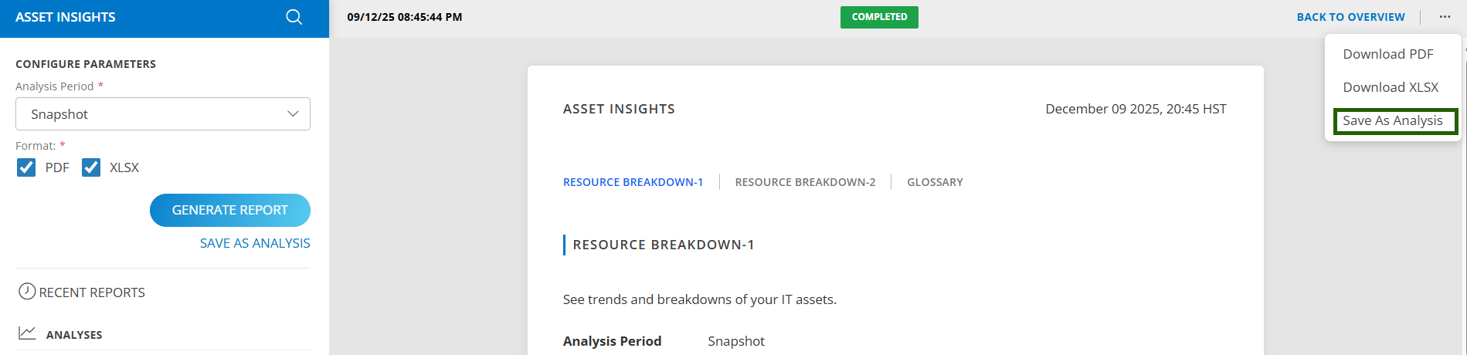This screenshot has height=355, width=1467.
Task: Click the search magnifier icon
Action: 294,17
